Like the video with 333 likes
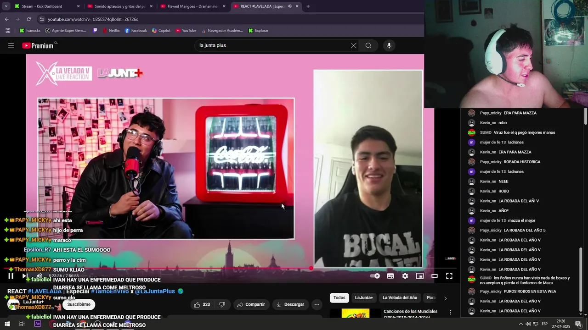Viewport: 588px width, 330px height. pos(202,304)
